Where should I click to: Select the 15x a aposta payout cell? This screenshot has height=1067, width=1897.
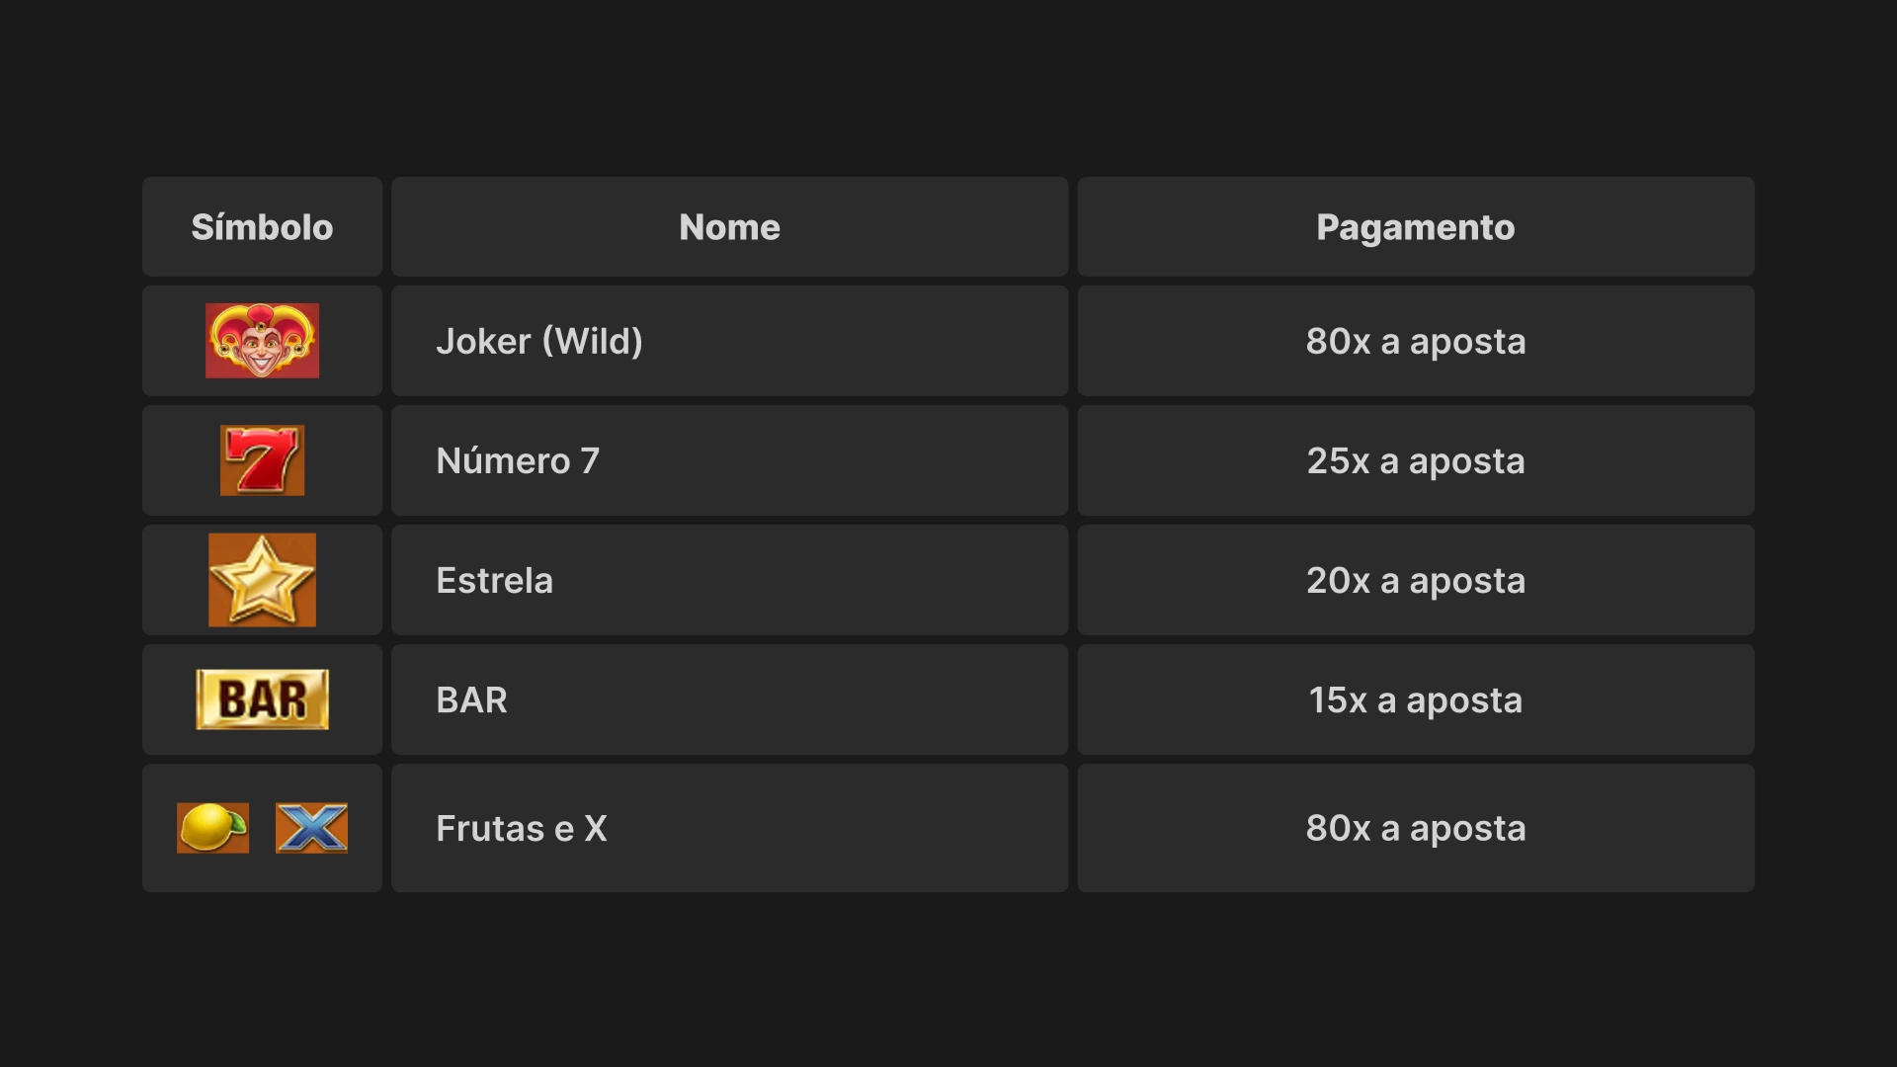click(1415, 699)
